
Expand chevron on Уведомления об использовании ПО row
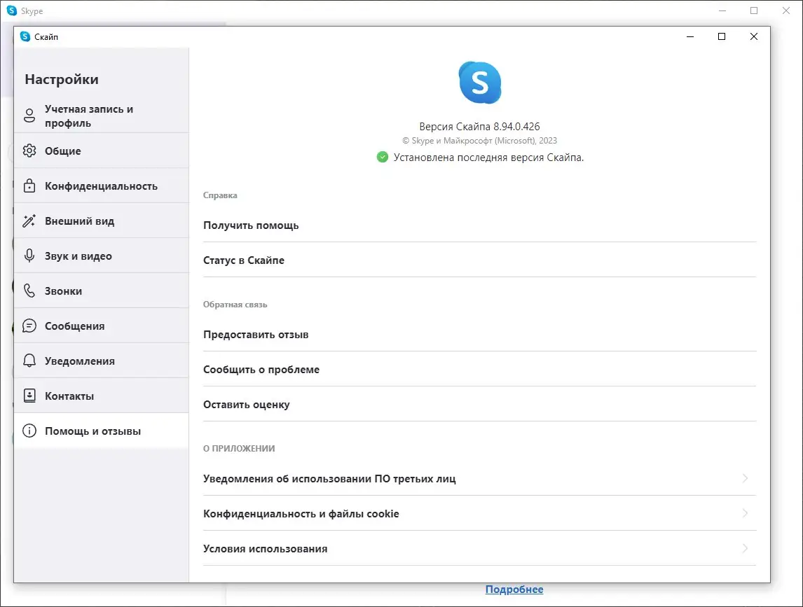pos(745,478)
